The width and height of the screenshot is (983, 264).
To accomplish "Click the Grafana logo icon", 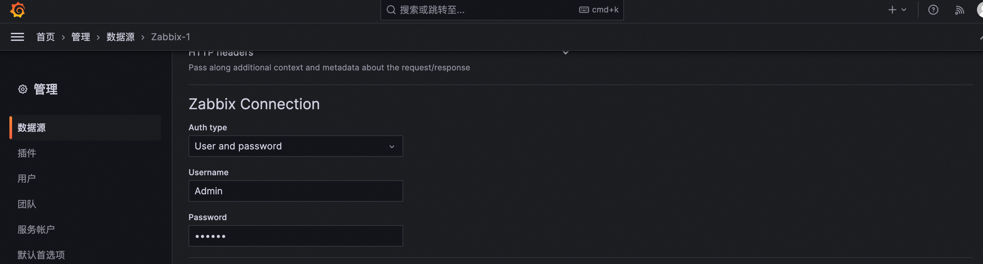I will click(x=17, y=10).
